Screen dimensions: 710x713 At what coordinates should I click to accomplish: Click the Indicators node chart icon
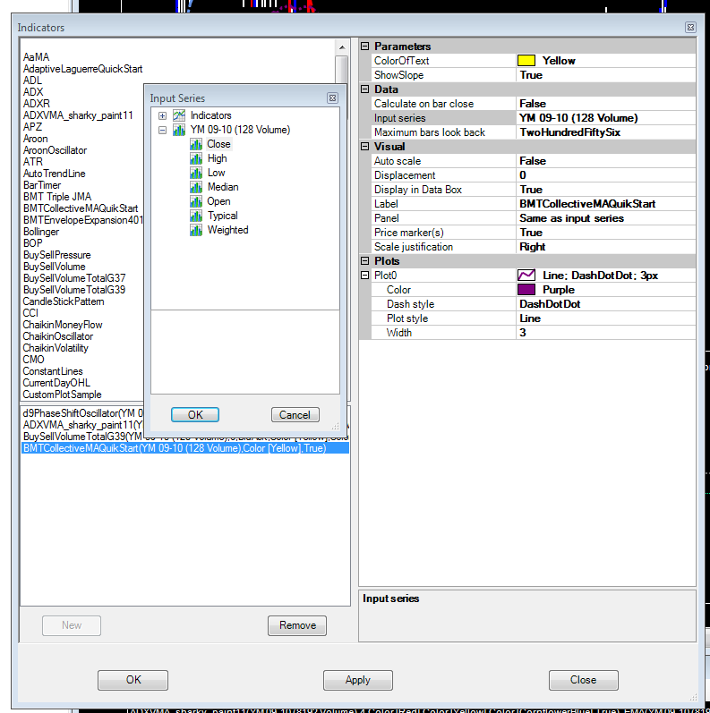point(179,115)
